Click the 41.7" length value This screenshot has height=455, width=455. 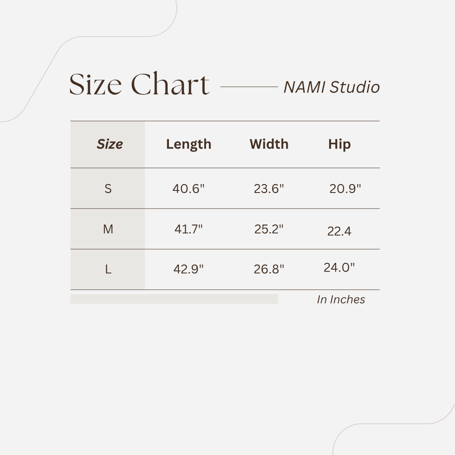(188, 229)
